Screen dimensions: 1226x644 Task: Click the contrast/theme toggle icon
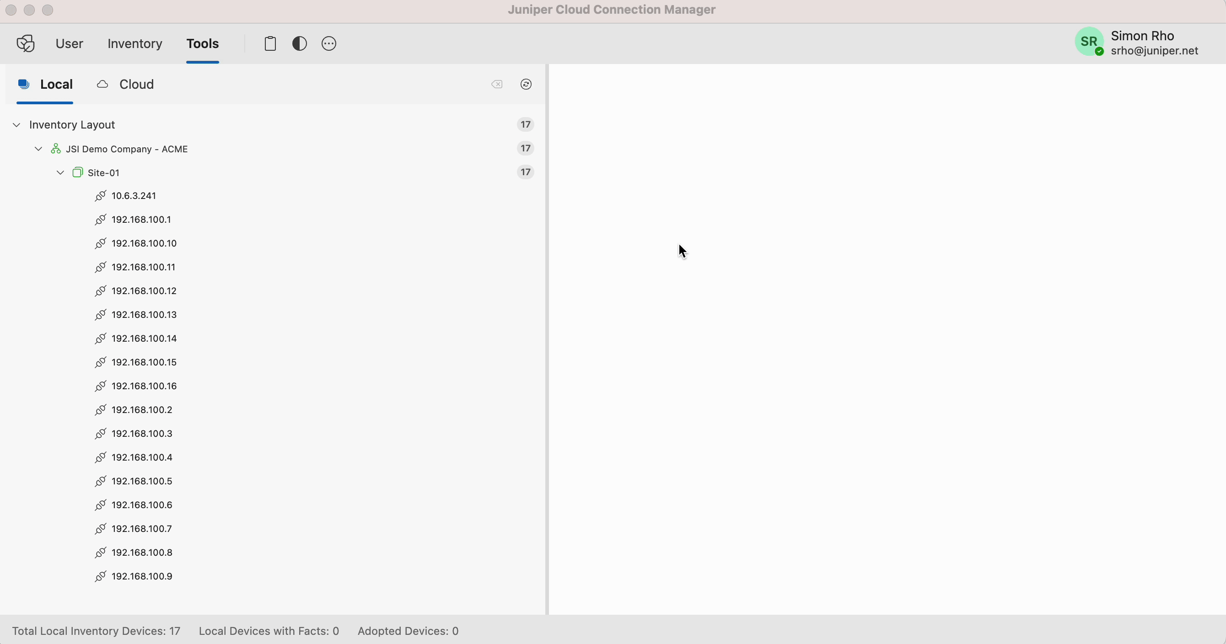[x=299, y=43]
